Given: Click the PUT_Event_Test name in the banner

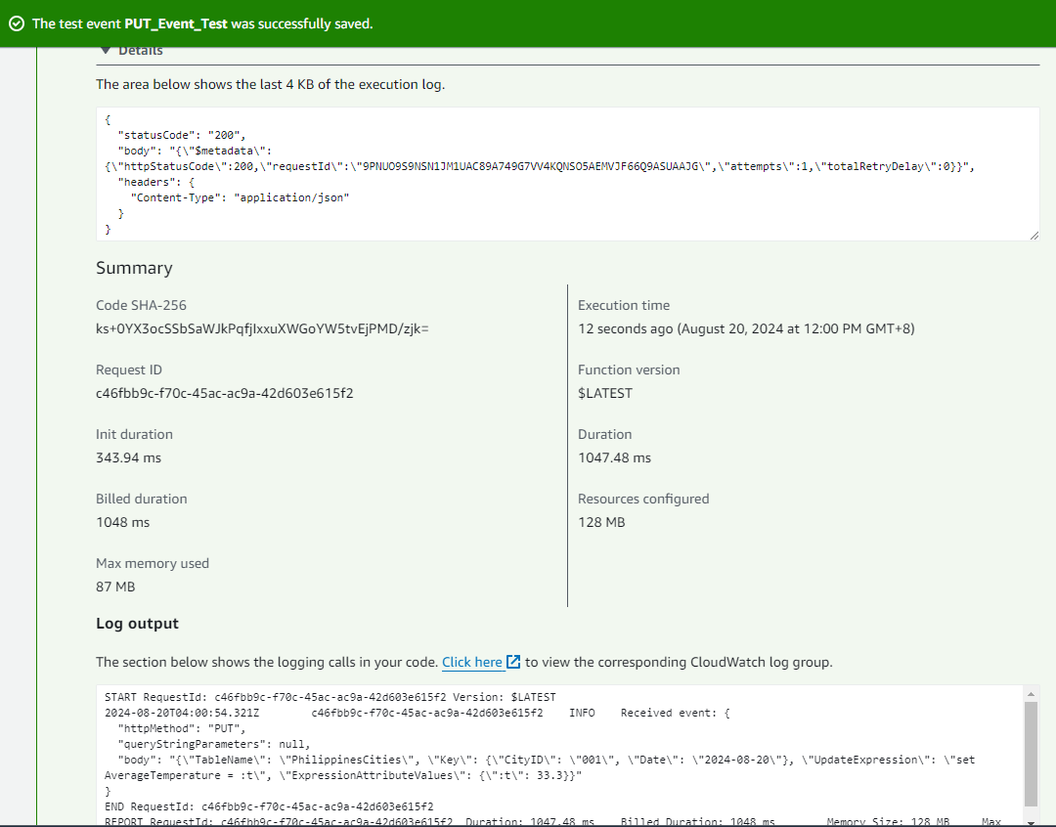Looking at the screenshot, I should pyautogui.click(x=175, y=23).
